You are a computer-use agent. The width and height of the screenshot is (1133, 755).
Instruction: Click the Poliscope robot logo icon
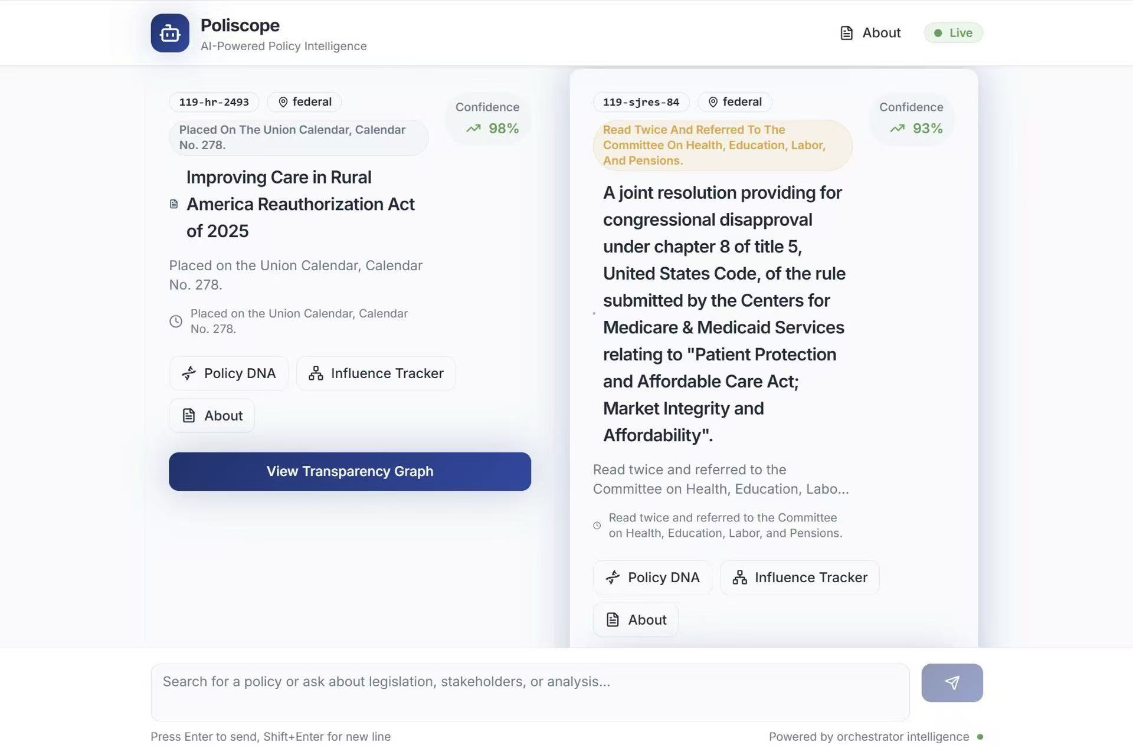click(170, 33)
